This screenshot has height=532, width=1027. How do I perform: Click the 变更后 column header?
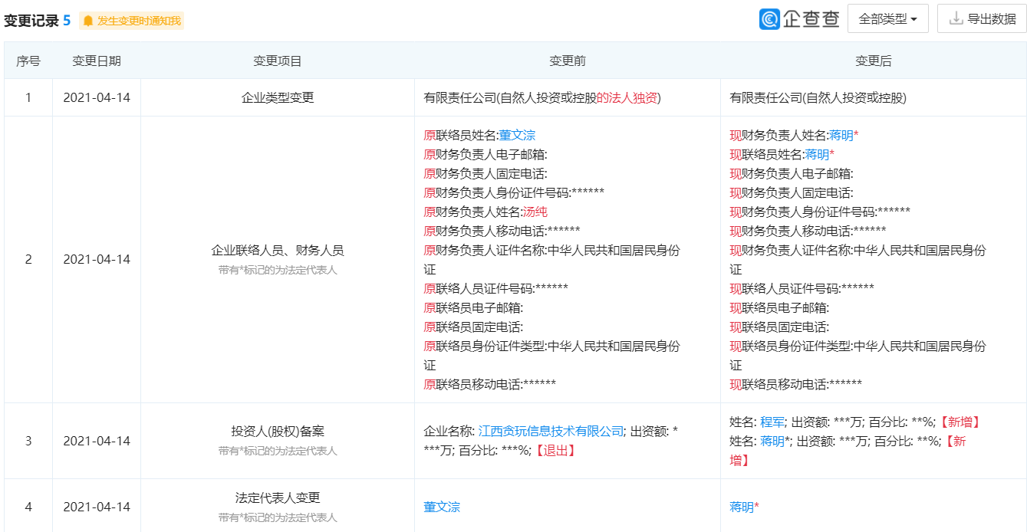click(x=874, y=61)
